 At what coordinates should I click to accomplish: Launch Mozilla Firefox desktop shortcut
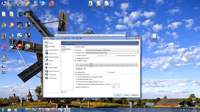(x=4, y=37)
